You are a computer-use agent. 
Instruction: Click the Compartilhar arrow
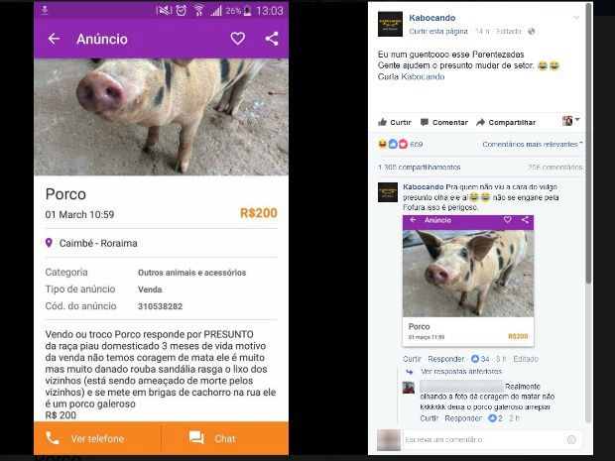480,122
